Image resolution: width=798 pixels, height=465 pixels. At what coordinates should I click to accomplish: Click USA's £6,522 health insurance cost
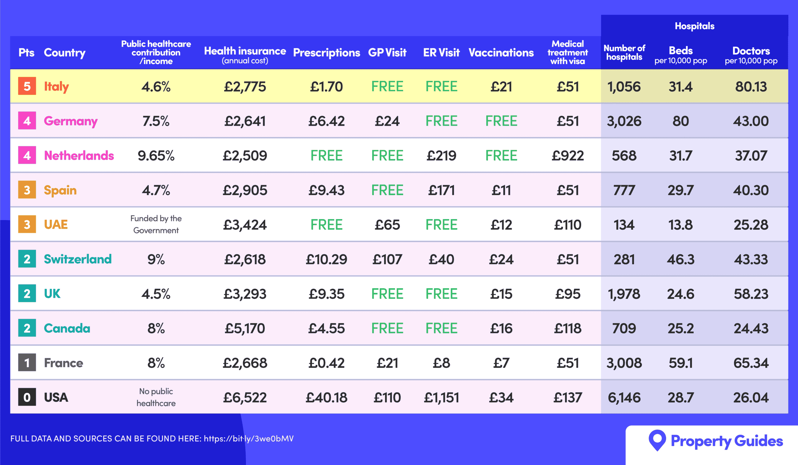tap(245, 397)
